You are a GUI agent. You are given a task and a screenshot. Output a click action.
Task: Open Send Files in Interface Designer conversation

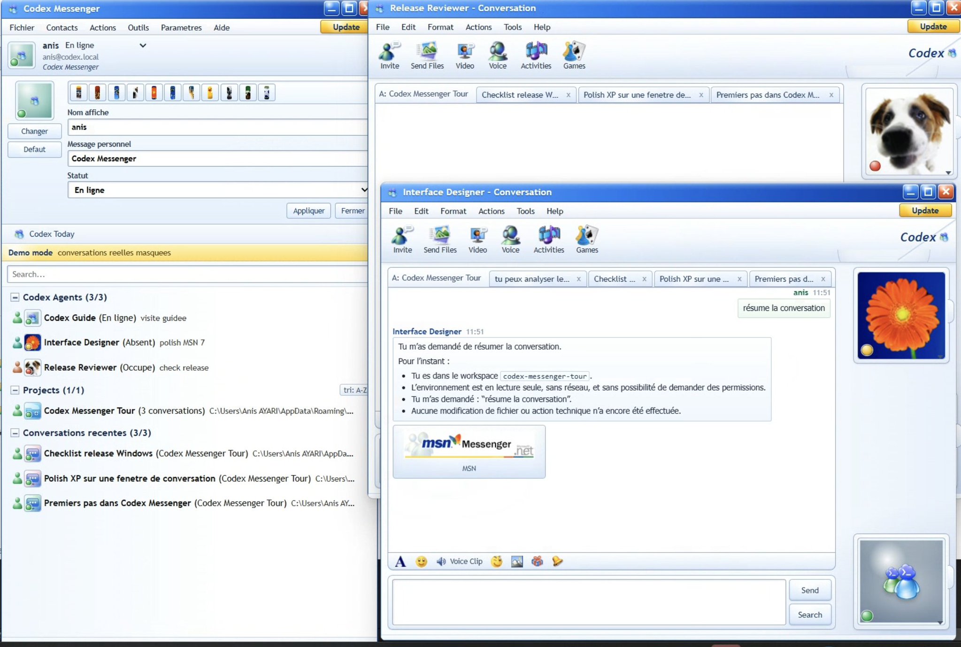click(x=440, y=240)
